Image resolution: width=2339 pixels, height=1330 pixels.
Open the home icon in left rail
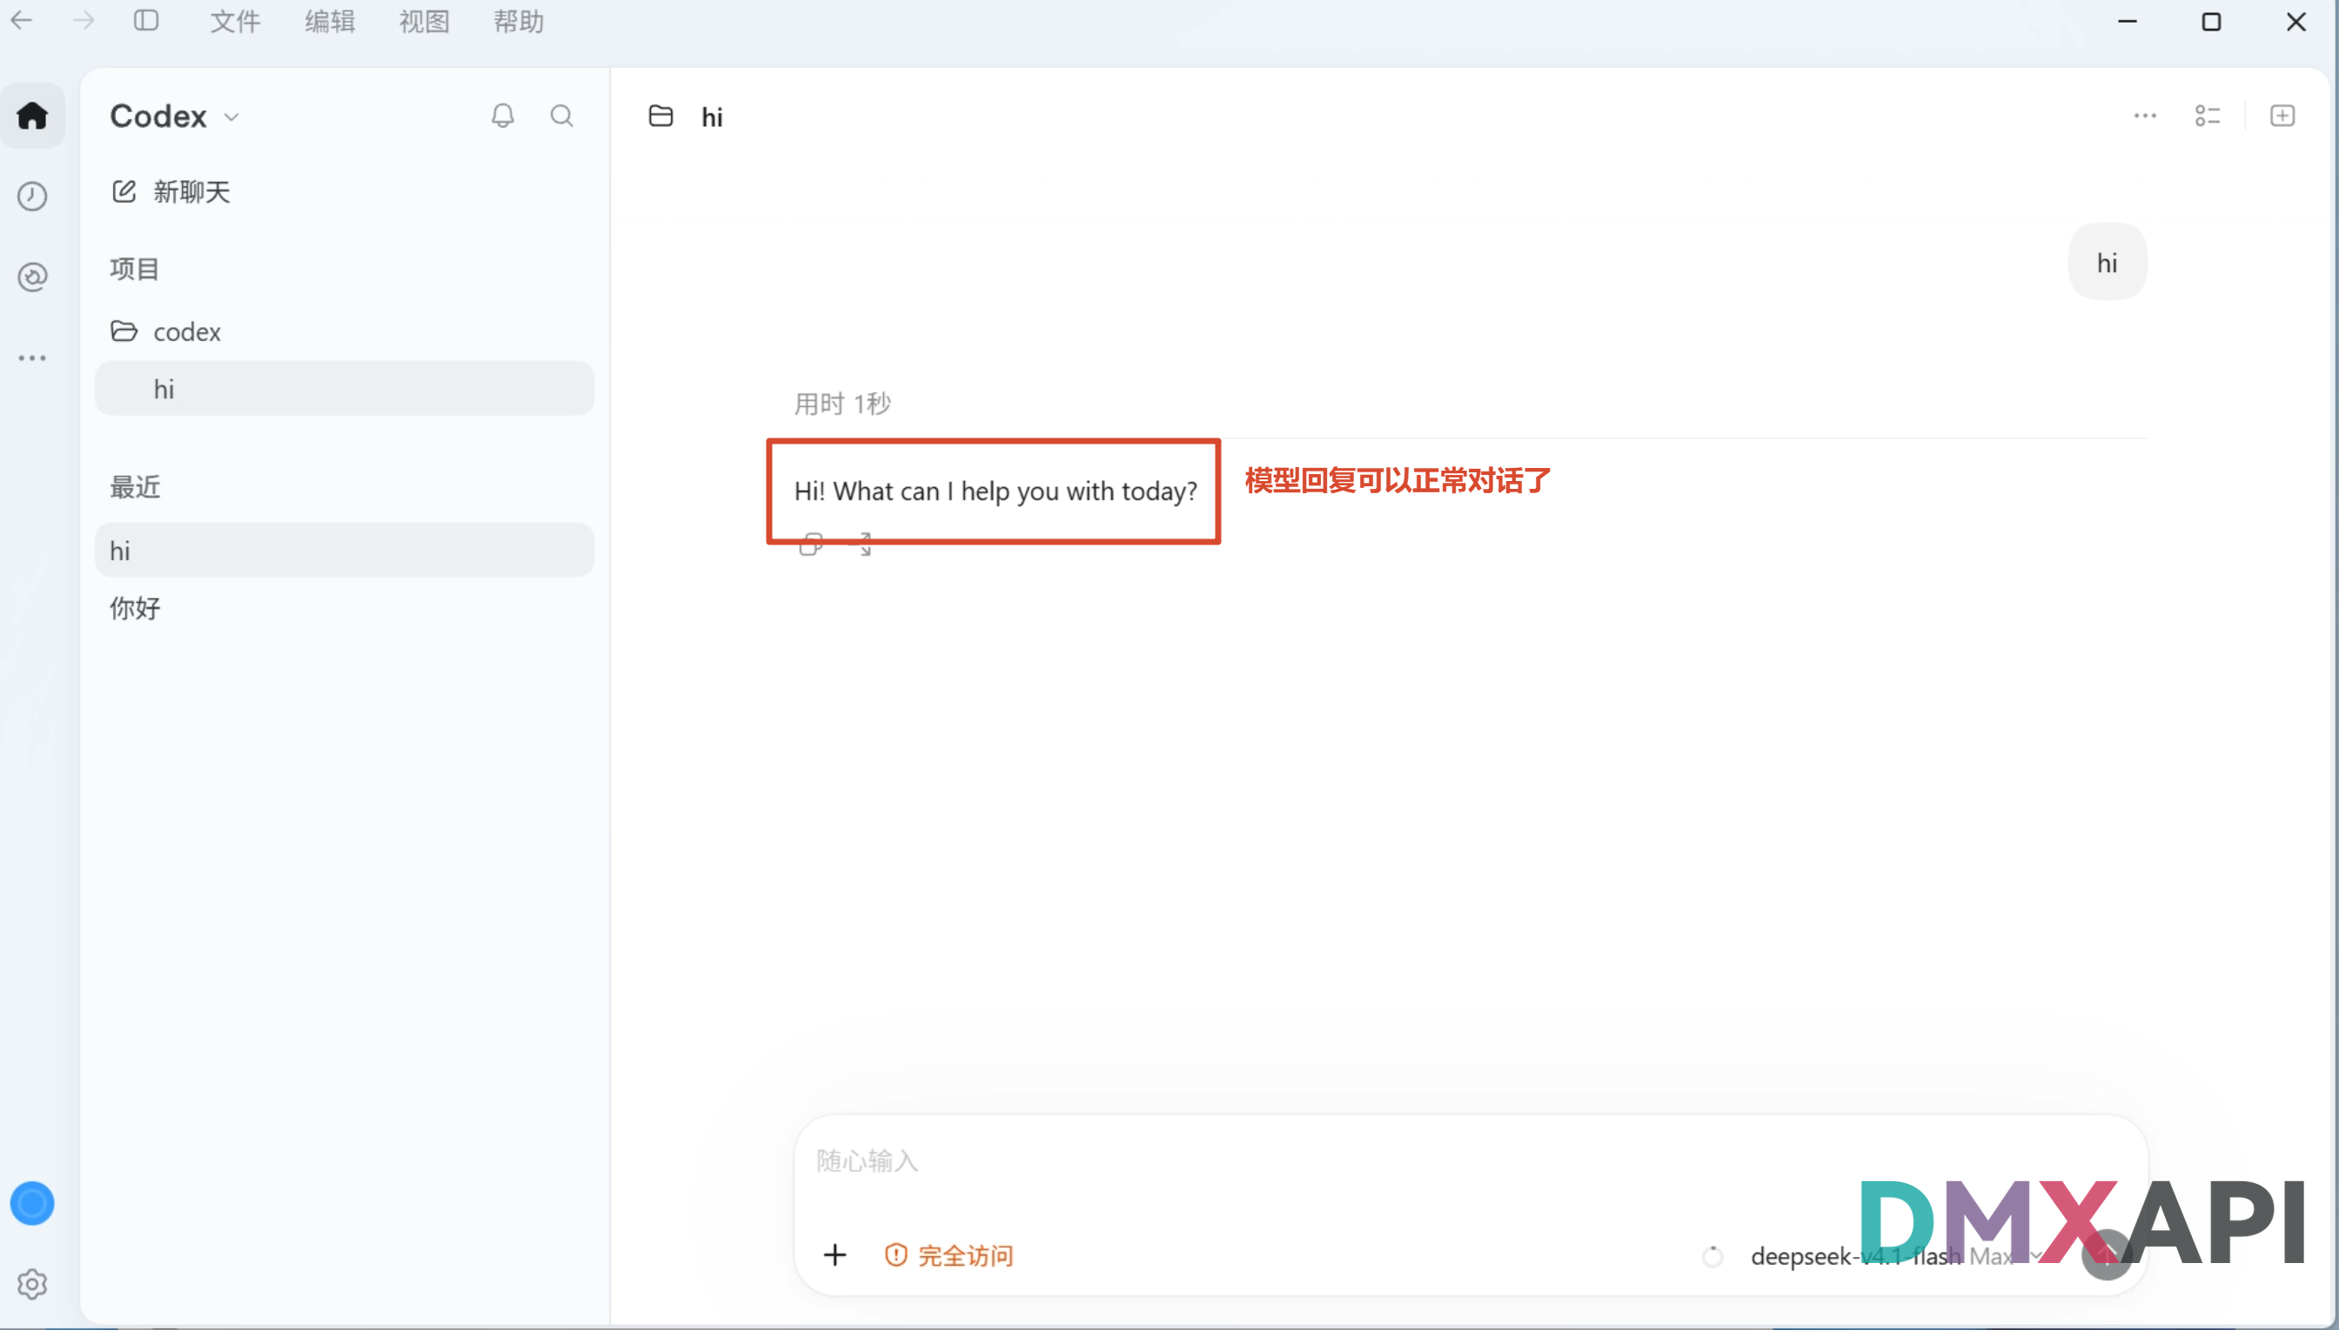point(32,116)
